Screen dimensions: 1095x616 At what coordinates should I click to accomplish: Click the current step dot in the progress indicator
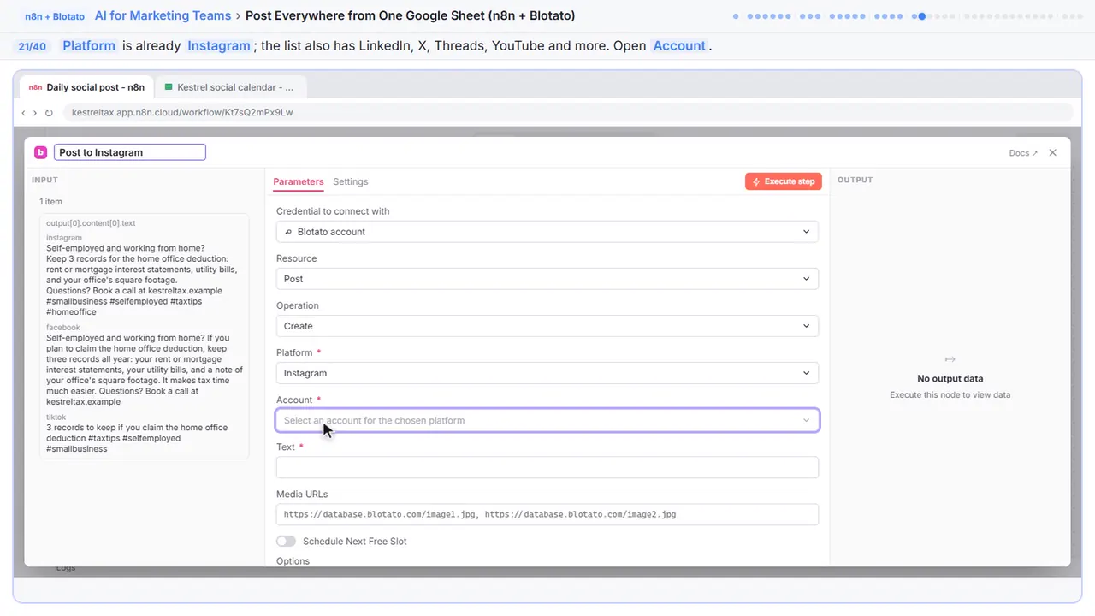coord(921,16)
